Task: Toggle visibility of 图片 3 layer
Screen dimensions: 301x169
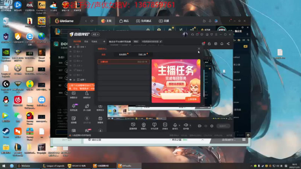Action: point(70,51)
